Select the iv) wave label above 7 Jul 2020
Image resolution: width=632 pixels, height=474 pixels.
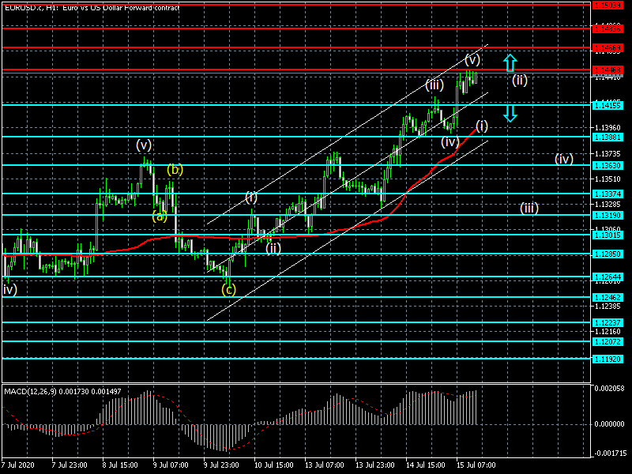point(9,289)
